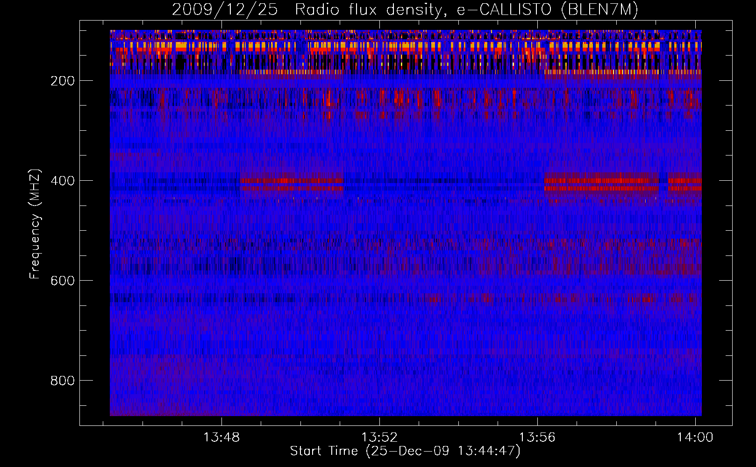Click the plot title '2009/12/25 Radio flux density, e-CALLISTO (BLEN7M)'
This screenshot has width=756, height=467.
pos(405,10)
